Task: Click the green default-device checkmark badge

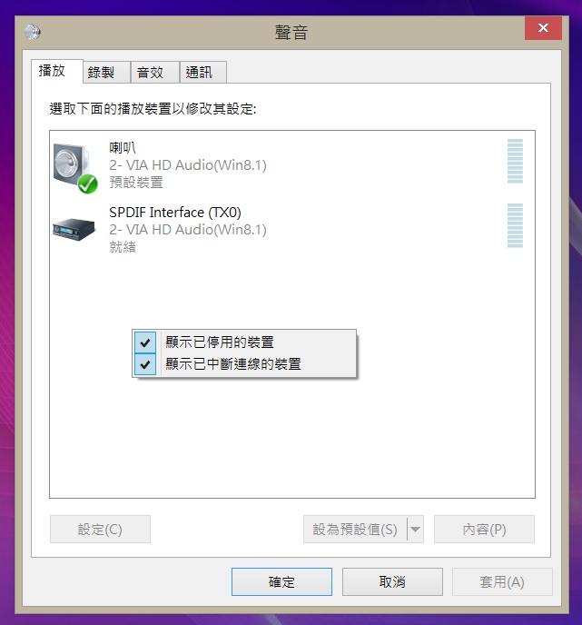Action: tap(88, 184)
